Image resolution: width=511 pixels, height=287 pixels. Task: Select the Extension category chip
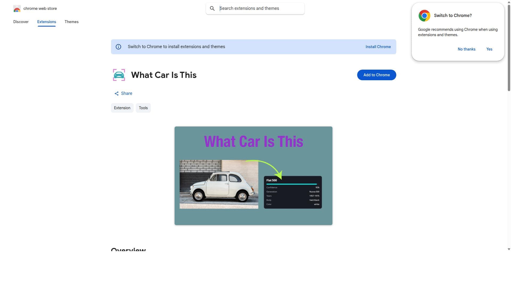point(122,108)
